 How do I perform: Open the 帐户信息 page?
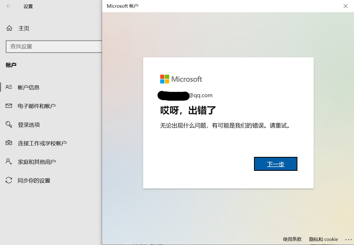[x=29, y=87]
